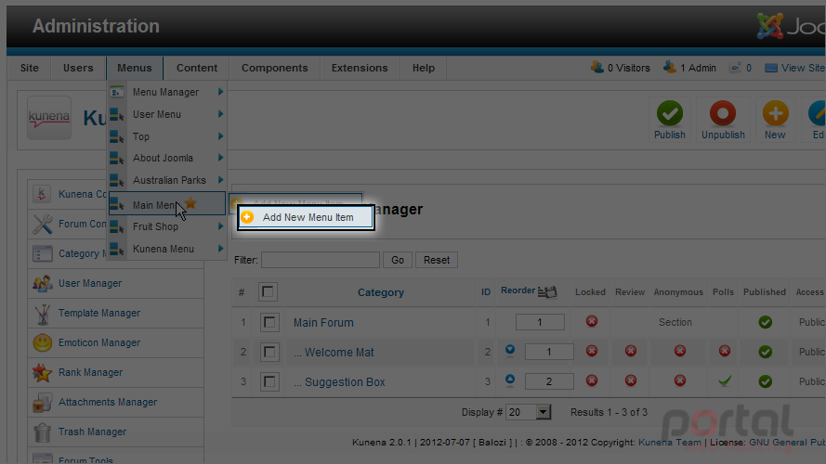
Task: Click Polls checkmark for Suggestion Box row
Action: 725,380
